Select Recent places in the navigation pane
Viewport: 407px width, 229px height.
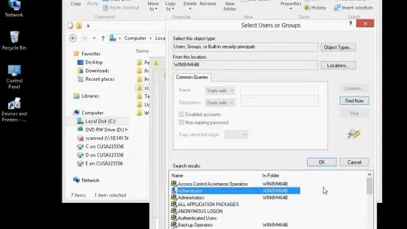pyautogui.click(x=96, y=79)
